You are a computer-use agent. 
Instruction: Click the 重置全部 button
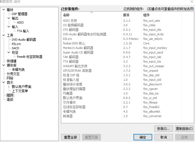pos(71,137)
